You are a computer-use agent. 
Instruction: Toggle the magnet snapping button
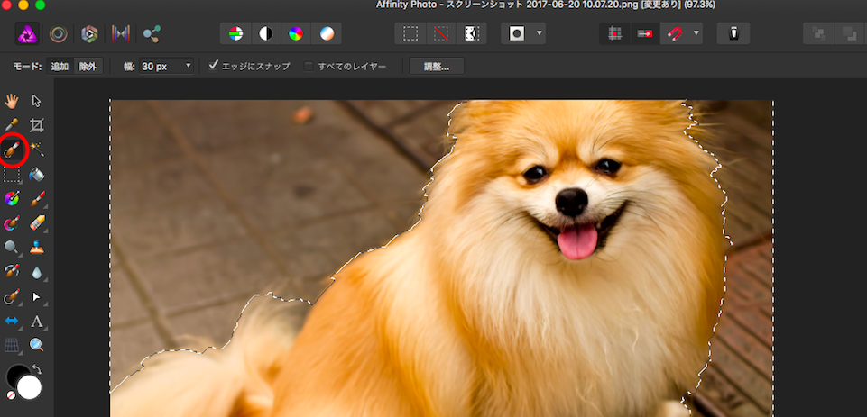(676, 34)
